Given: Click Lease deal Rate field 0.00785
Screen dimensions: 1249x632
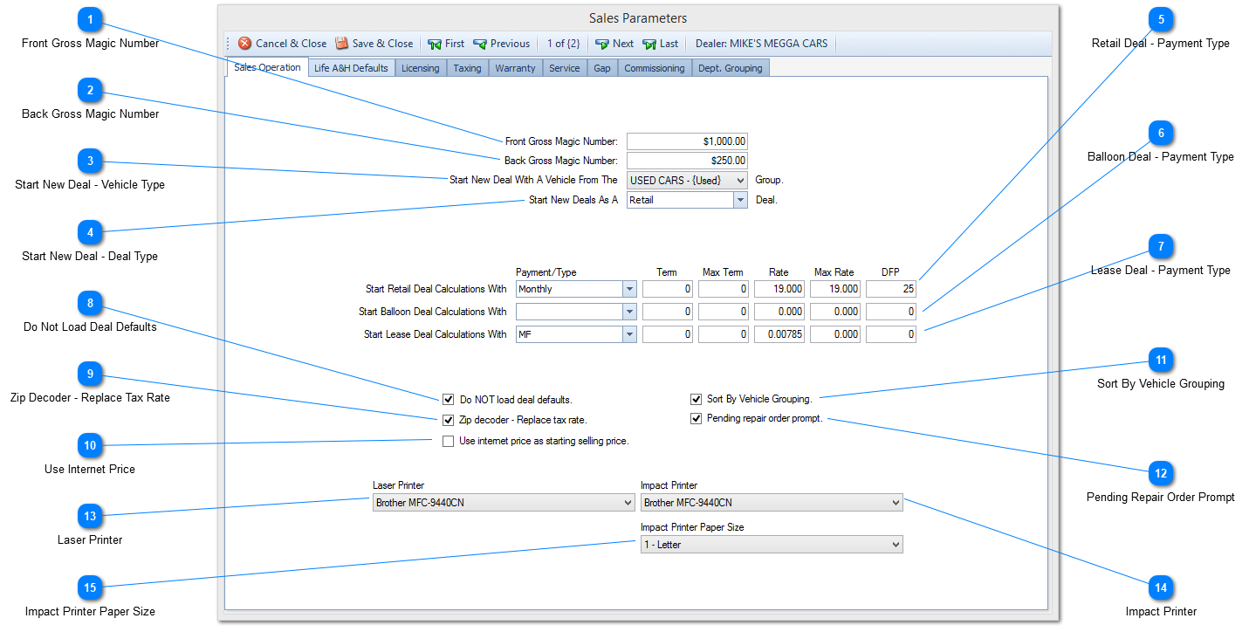Looking at the screenshot, I should [779, 334].
